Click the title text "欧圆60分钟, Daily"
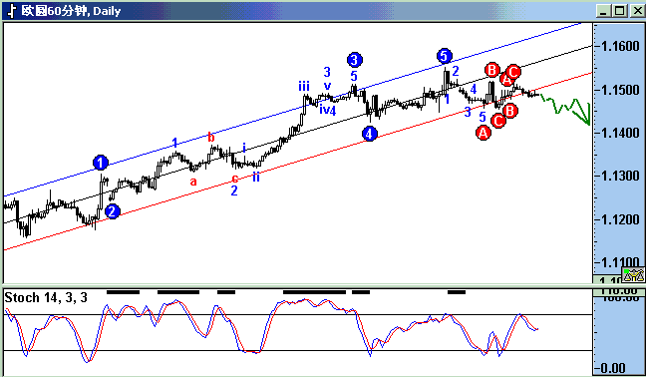646x377 pixels. coord(71,11)
